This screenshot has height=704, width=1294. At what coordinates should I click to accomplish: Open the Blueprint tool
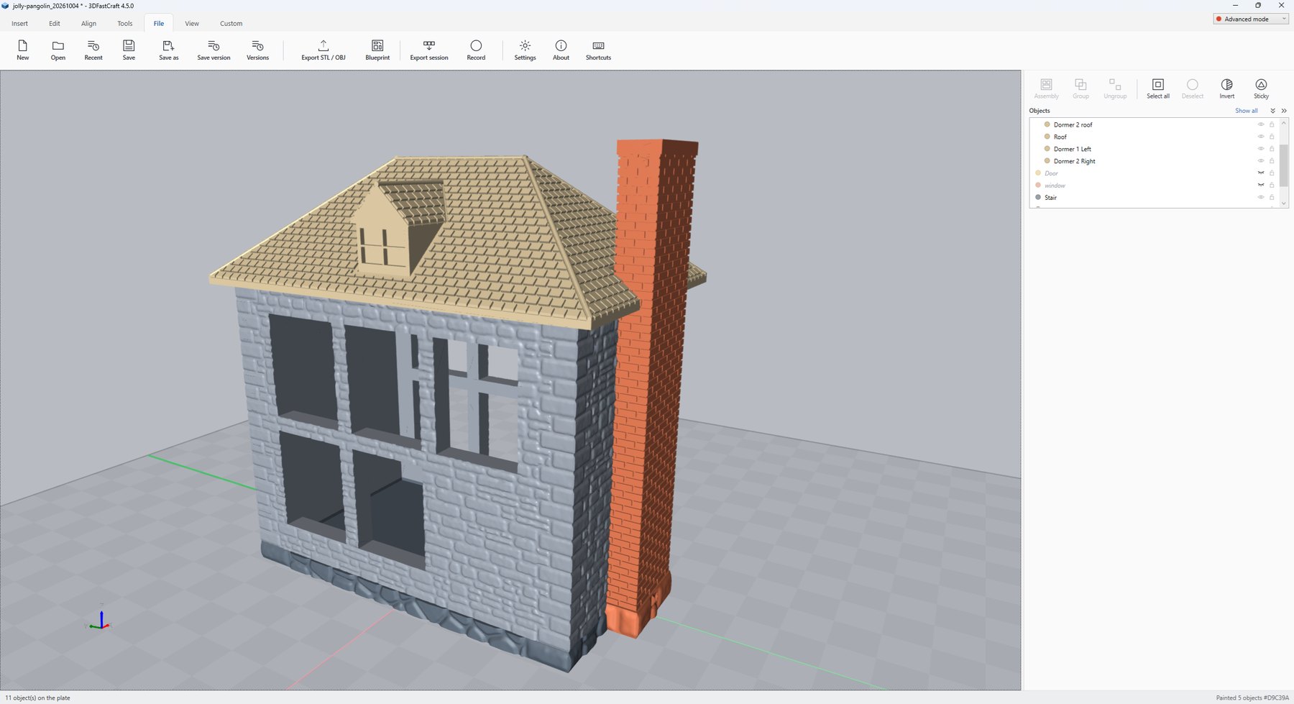coord(377,50)
